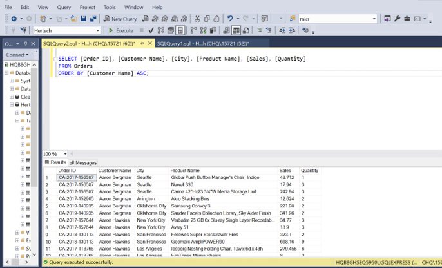Click the Object Explorer vertical scrollbar

[x=34, y=127]
